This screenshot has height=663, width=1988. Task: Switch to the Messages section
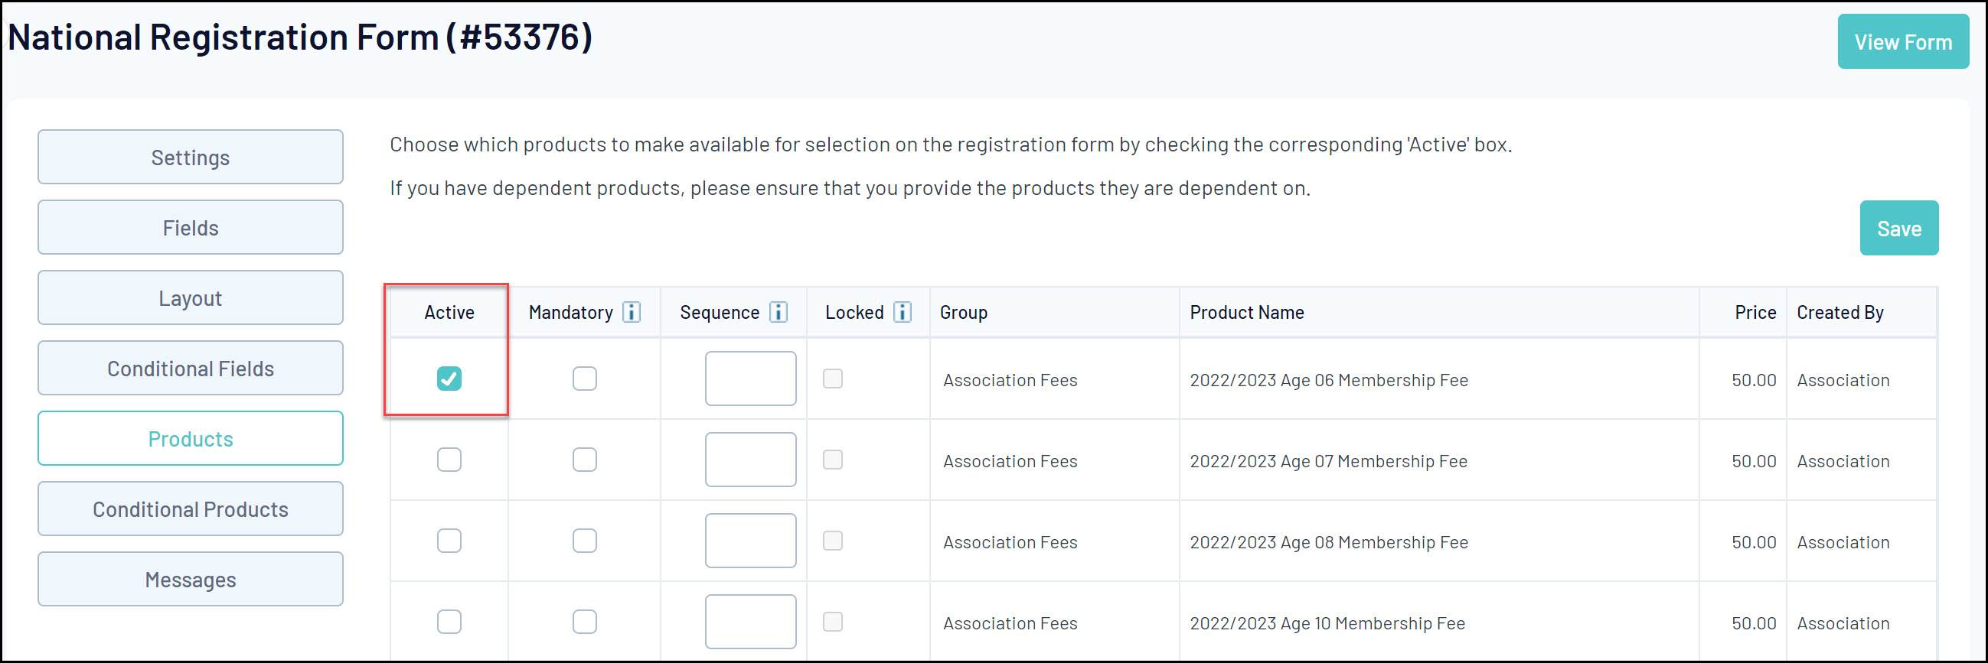[191, 579]
